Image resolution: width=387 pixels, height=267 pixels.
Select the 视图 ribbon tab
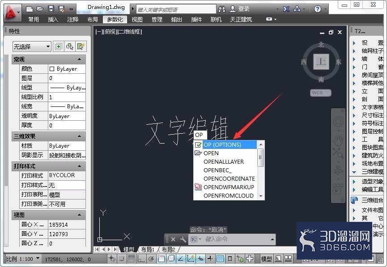137,20
